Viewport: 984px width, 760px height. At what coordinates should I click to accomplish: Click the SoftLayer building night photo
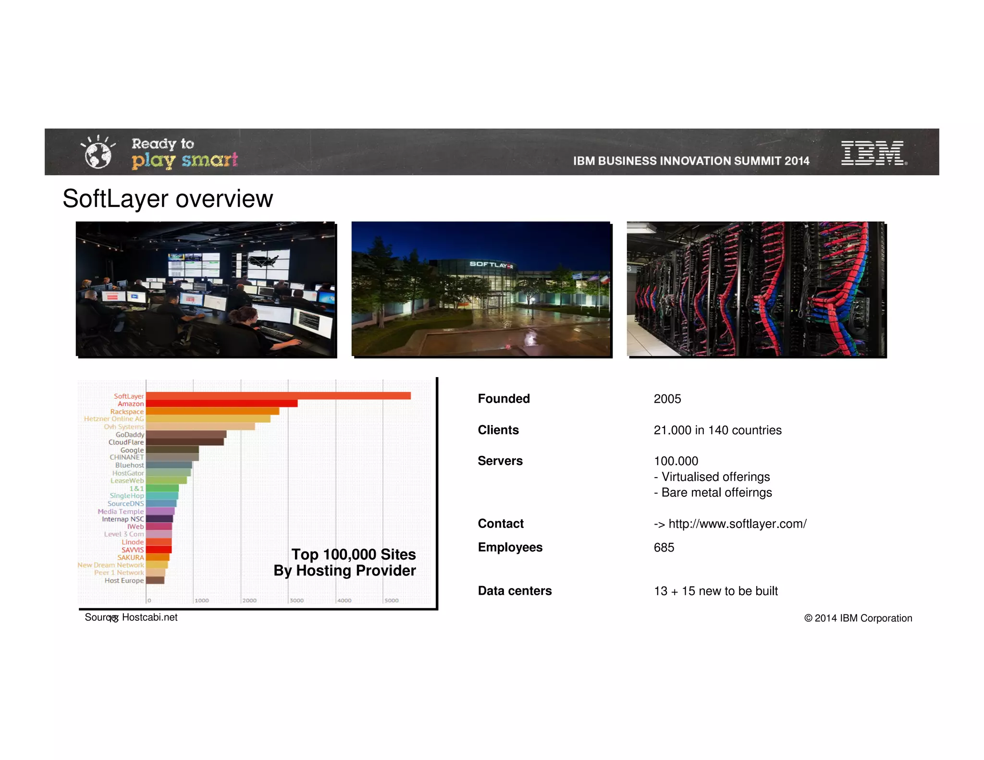pyautogui.click(x=481, y=289)
